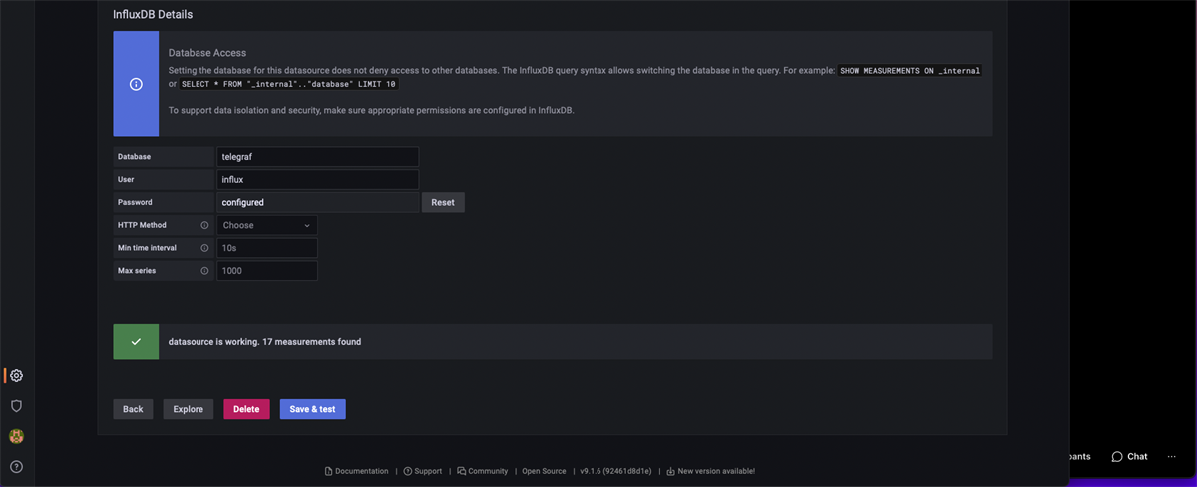
Task: Focus the Min time interval field
Action: [x=267, y=248]
